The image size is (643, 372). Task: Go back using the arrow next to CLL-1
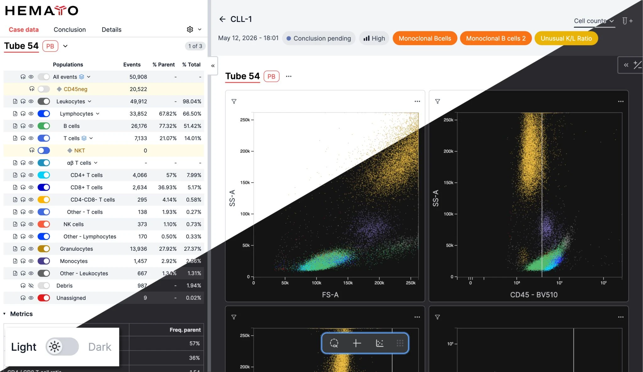click(222, 19)
